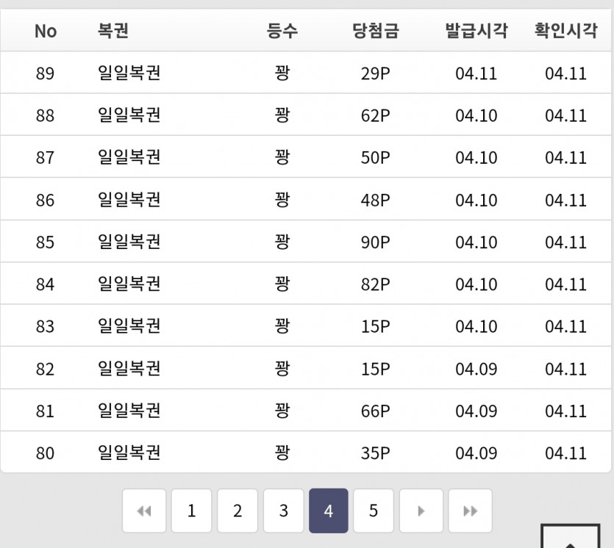
Task: Click the 복권 column header
Action: (113, 31)
